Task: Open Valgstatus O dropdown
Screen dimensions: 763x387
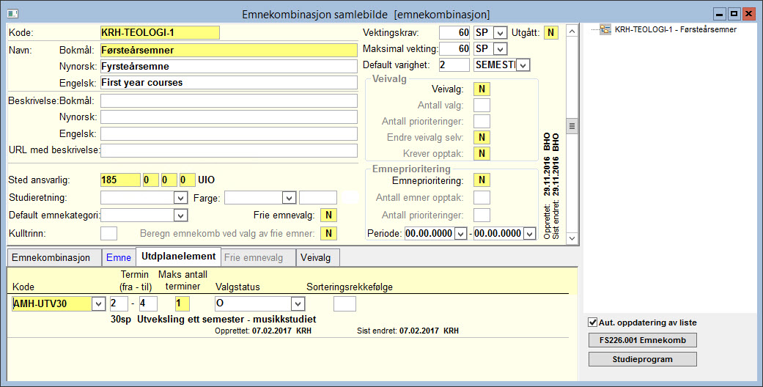Action: (298, 303)
